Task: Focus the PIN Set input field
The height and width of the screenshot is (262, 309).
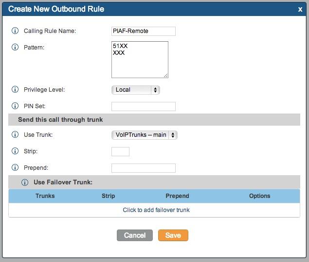Action: (x=144, y=106)
